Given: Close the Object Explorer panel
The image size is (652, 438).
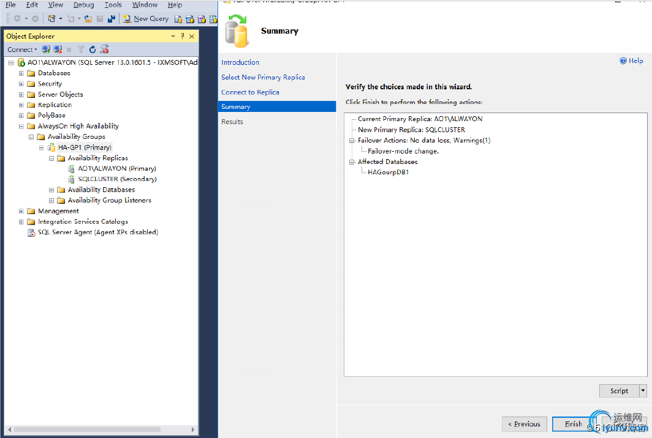Looking at the screenshot, I should tap(192, 36).
